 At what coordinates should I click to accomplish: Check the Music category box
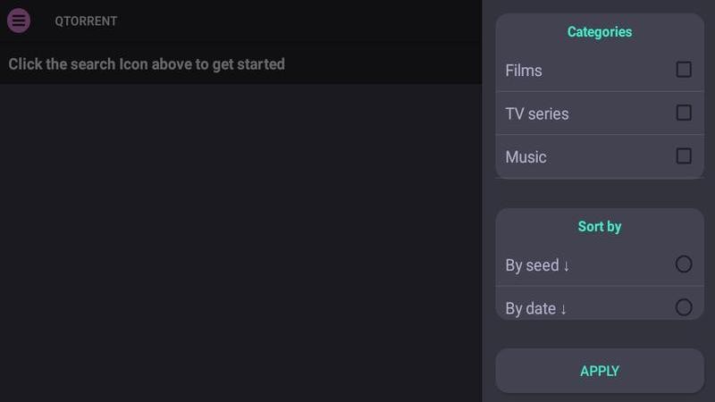[x=684, y=156]
